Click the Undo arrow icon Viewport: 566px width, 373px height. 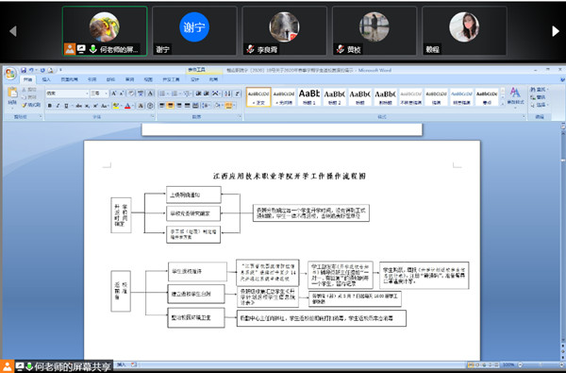32,70
